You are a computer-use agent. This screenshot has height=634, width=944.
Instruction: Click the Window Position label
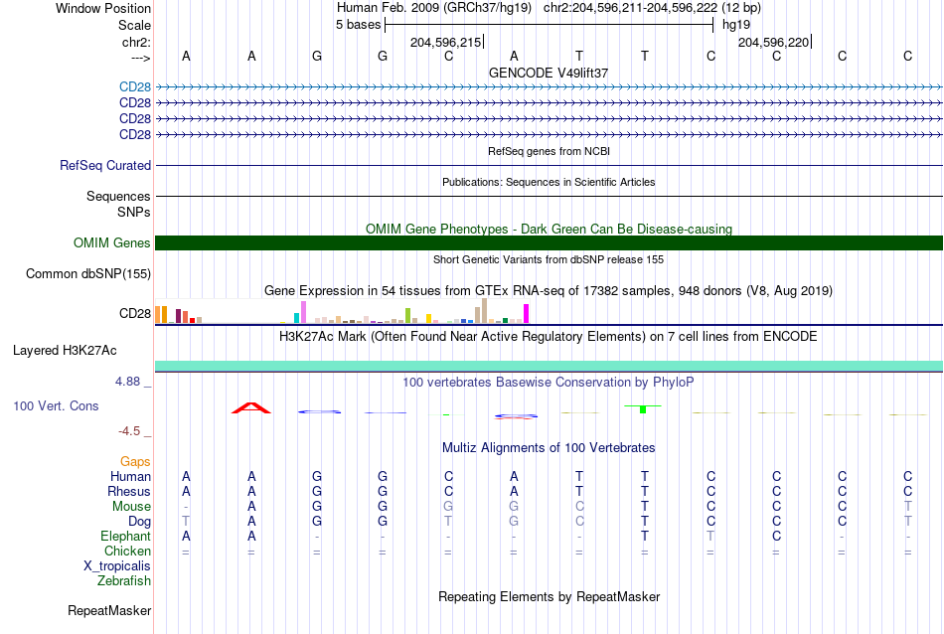coord(103,8)
